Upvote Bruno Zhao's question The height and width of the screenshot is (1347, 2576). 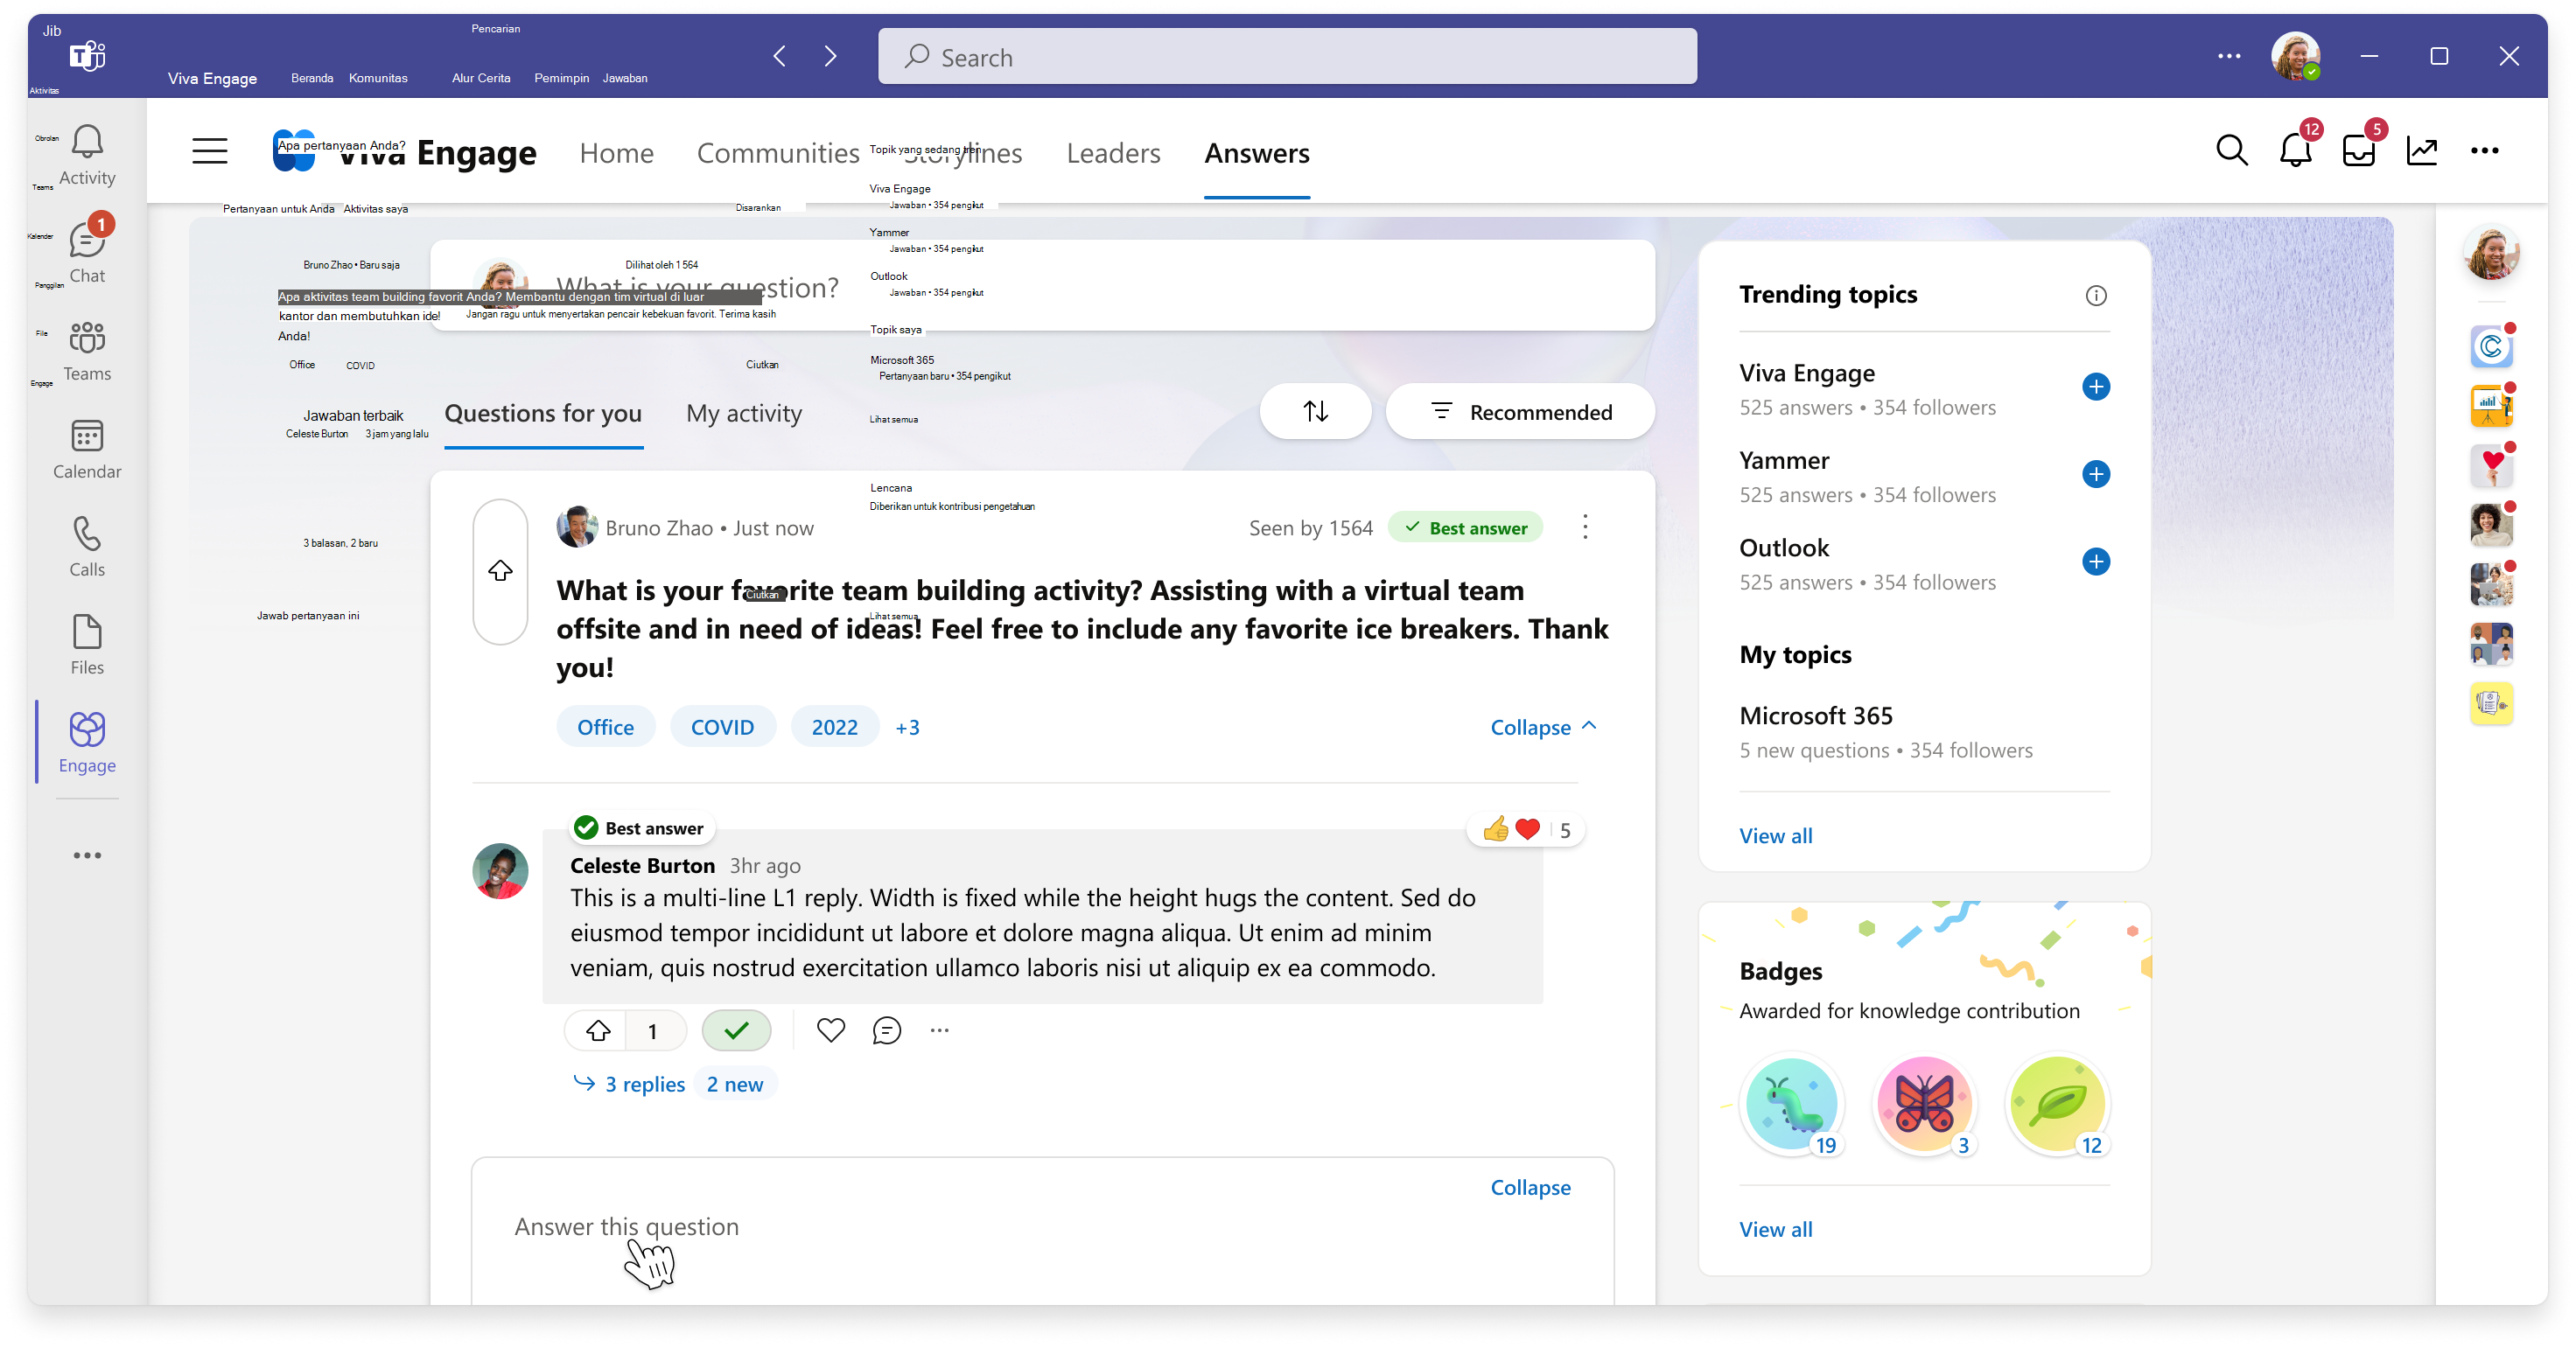(x=500, y=570)
